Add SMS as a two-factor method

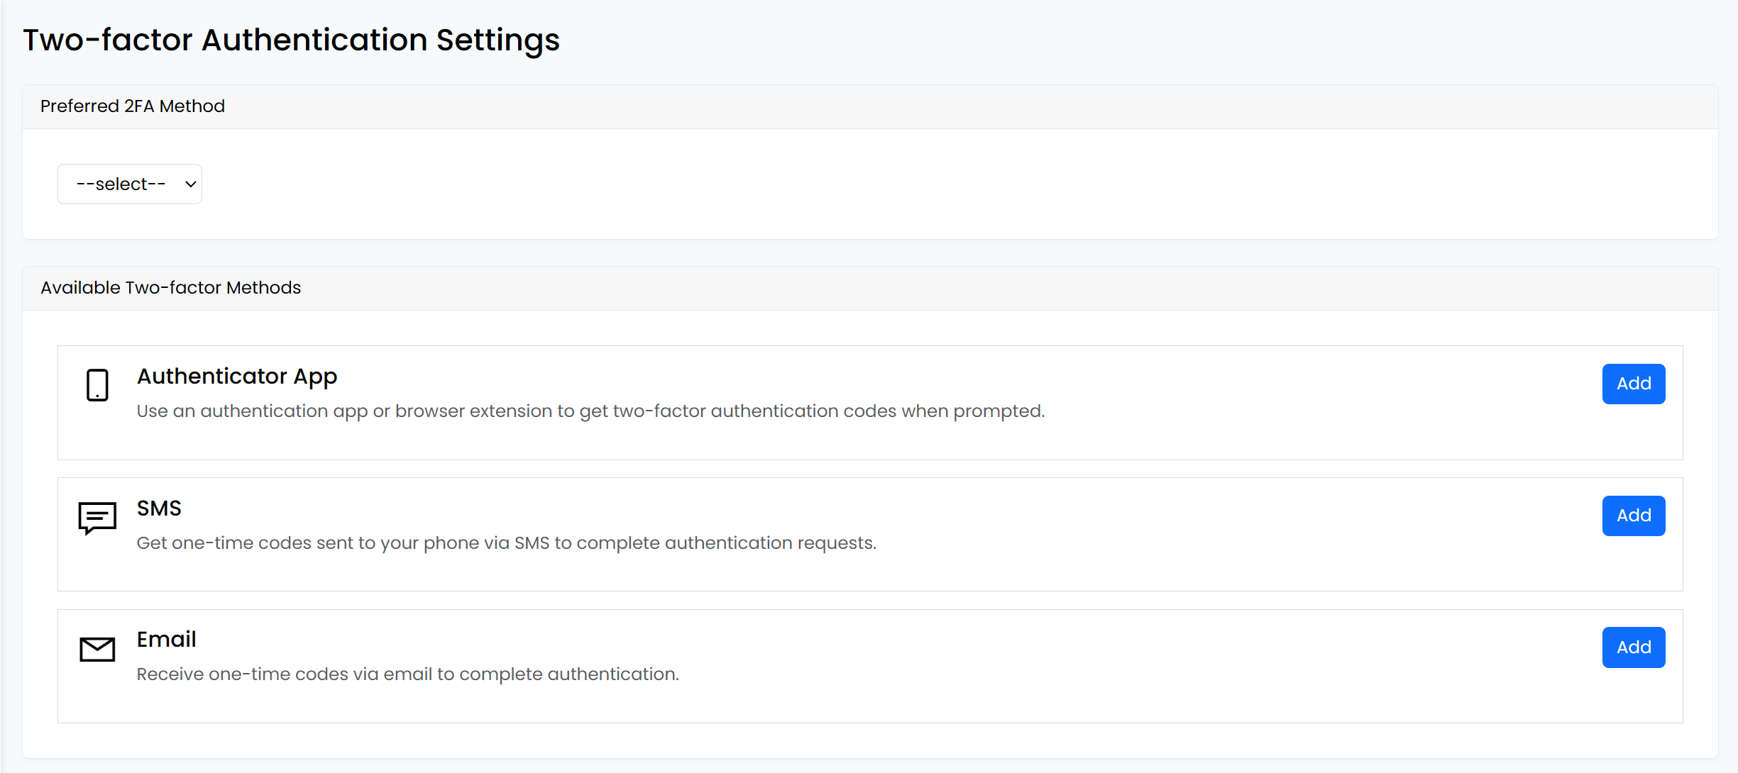pyautogui.click(x=1633, y=516)
